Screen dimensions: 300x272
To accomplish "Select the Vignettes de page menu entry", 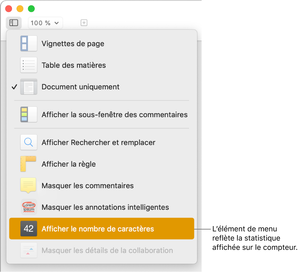I will click(102, 44).
